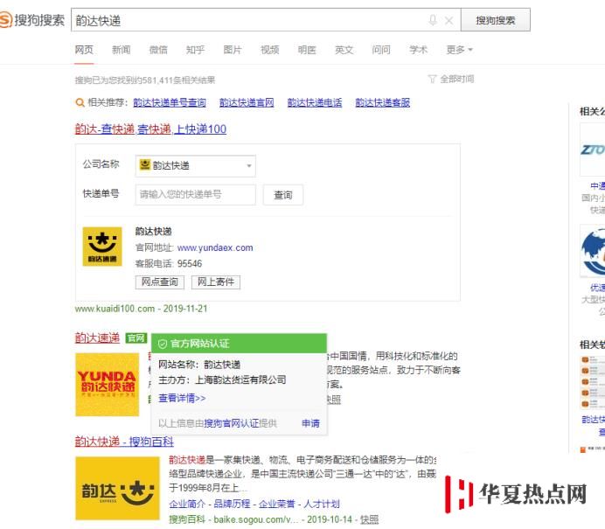Open the 图片 tab

click(x=233, y=50)
